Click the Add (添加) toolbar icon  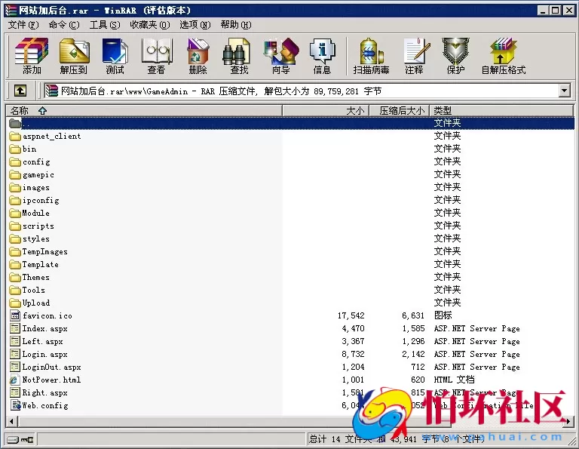tap(32, 55)
